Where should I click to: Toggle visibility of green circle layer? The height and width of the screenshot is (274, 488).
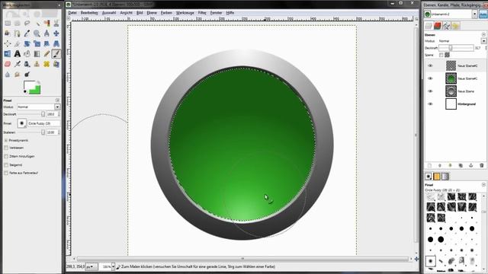click(x=430, y=78)
